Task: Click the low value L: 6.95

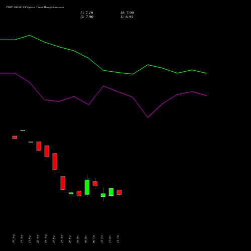Action: pos(127,17)
